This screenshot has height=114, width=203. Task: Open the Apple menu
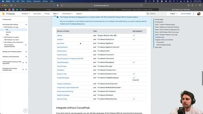pos(3,1)
